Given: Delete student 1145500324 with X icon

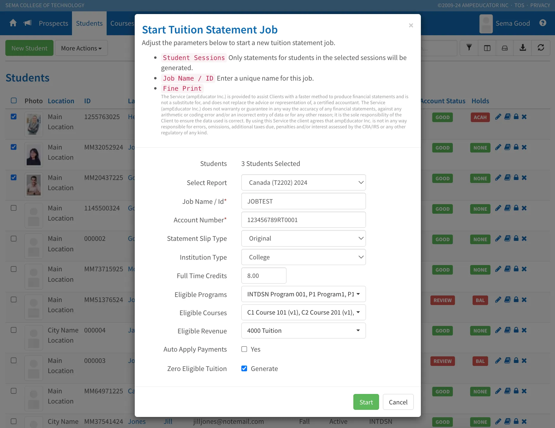Looking at the screenshot, I should (x=524, y=208).
